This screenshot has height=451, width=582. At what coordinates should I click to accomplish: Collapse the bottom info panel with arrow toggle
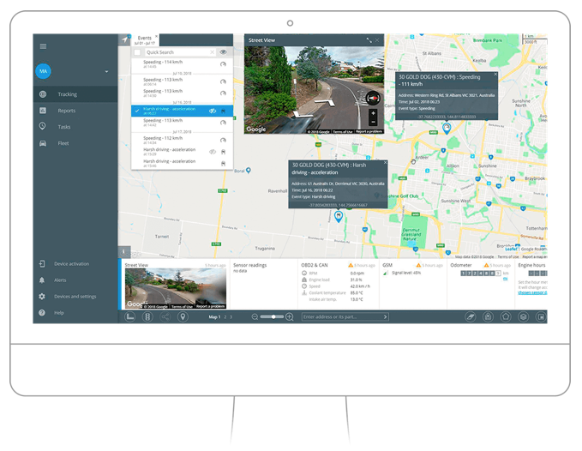click(123, 251)
